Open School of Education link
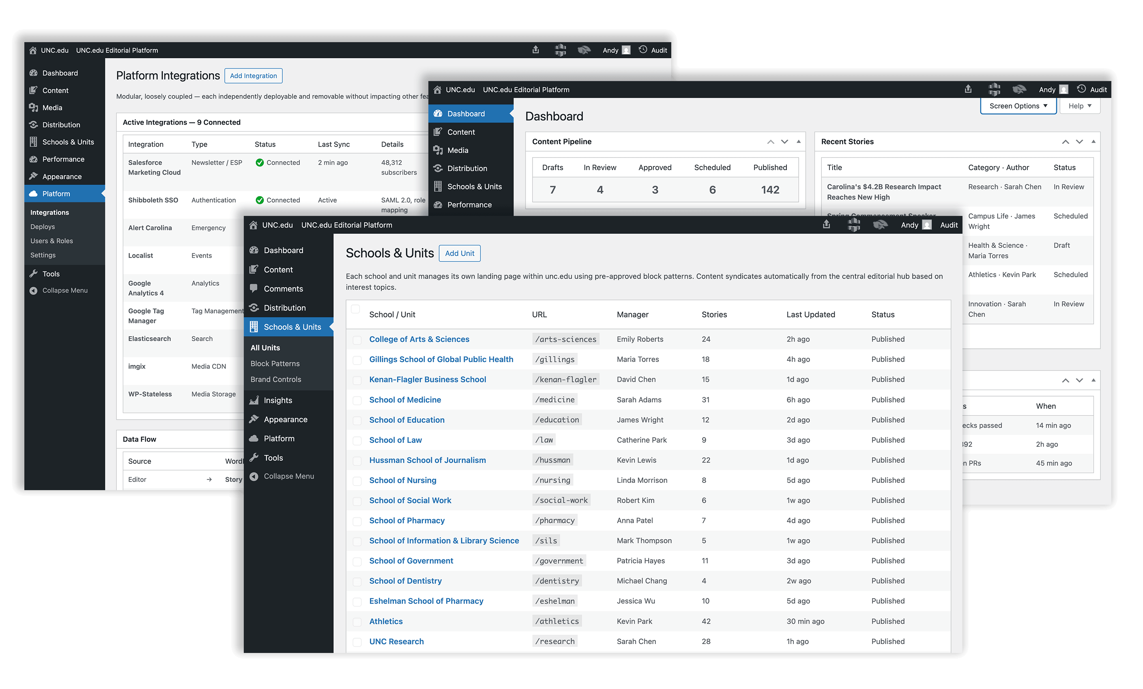The width and height of the screenshot is (1143, 689). (x=406, y=420)
